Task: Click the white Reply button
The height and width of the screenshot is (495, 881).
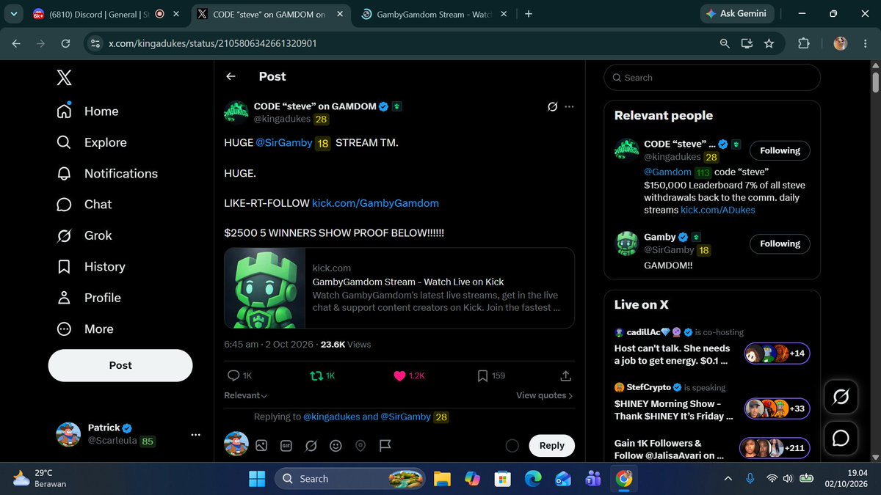Action: pos(552,445)
